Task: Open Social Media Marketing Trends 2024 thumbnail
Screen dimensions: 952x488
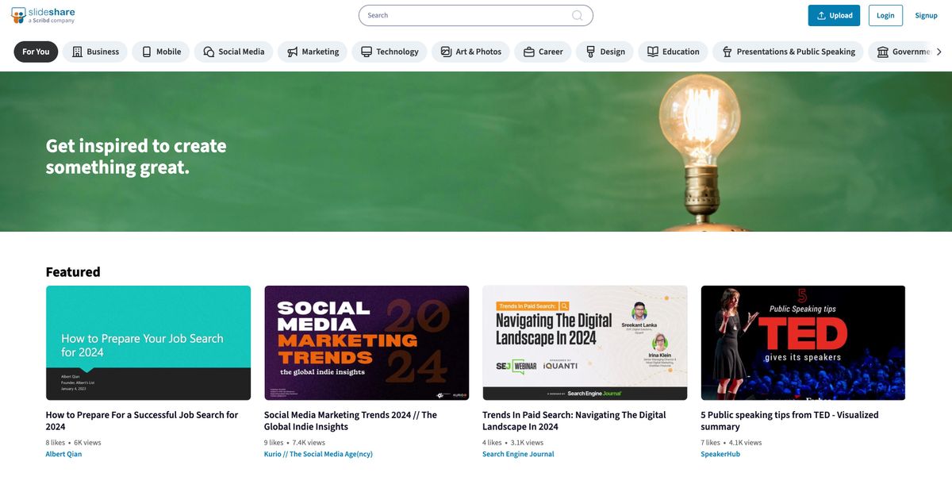Action: (x=367, y=343)
